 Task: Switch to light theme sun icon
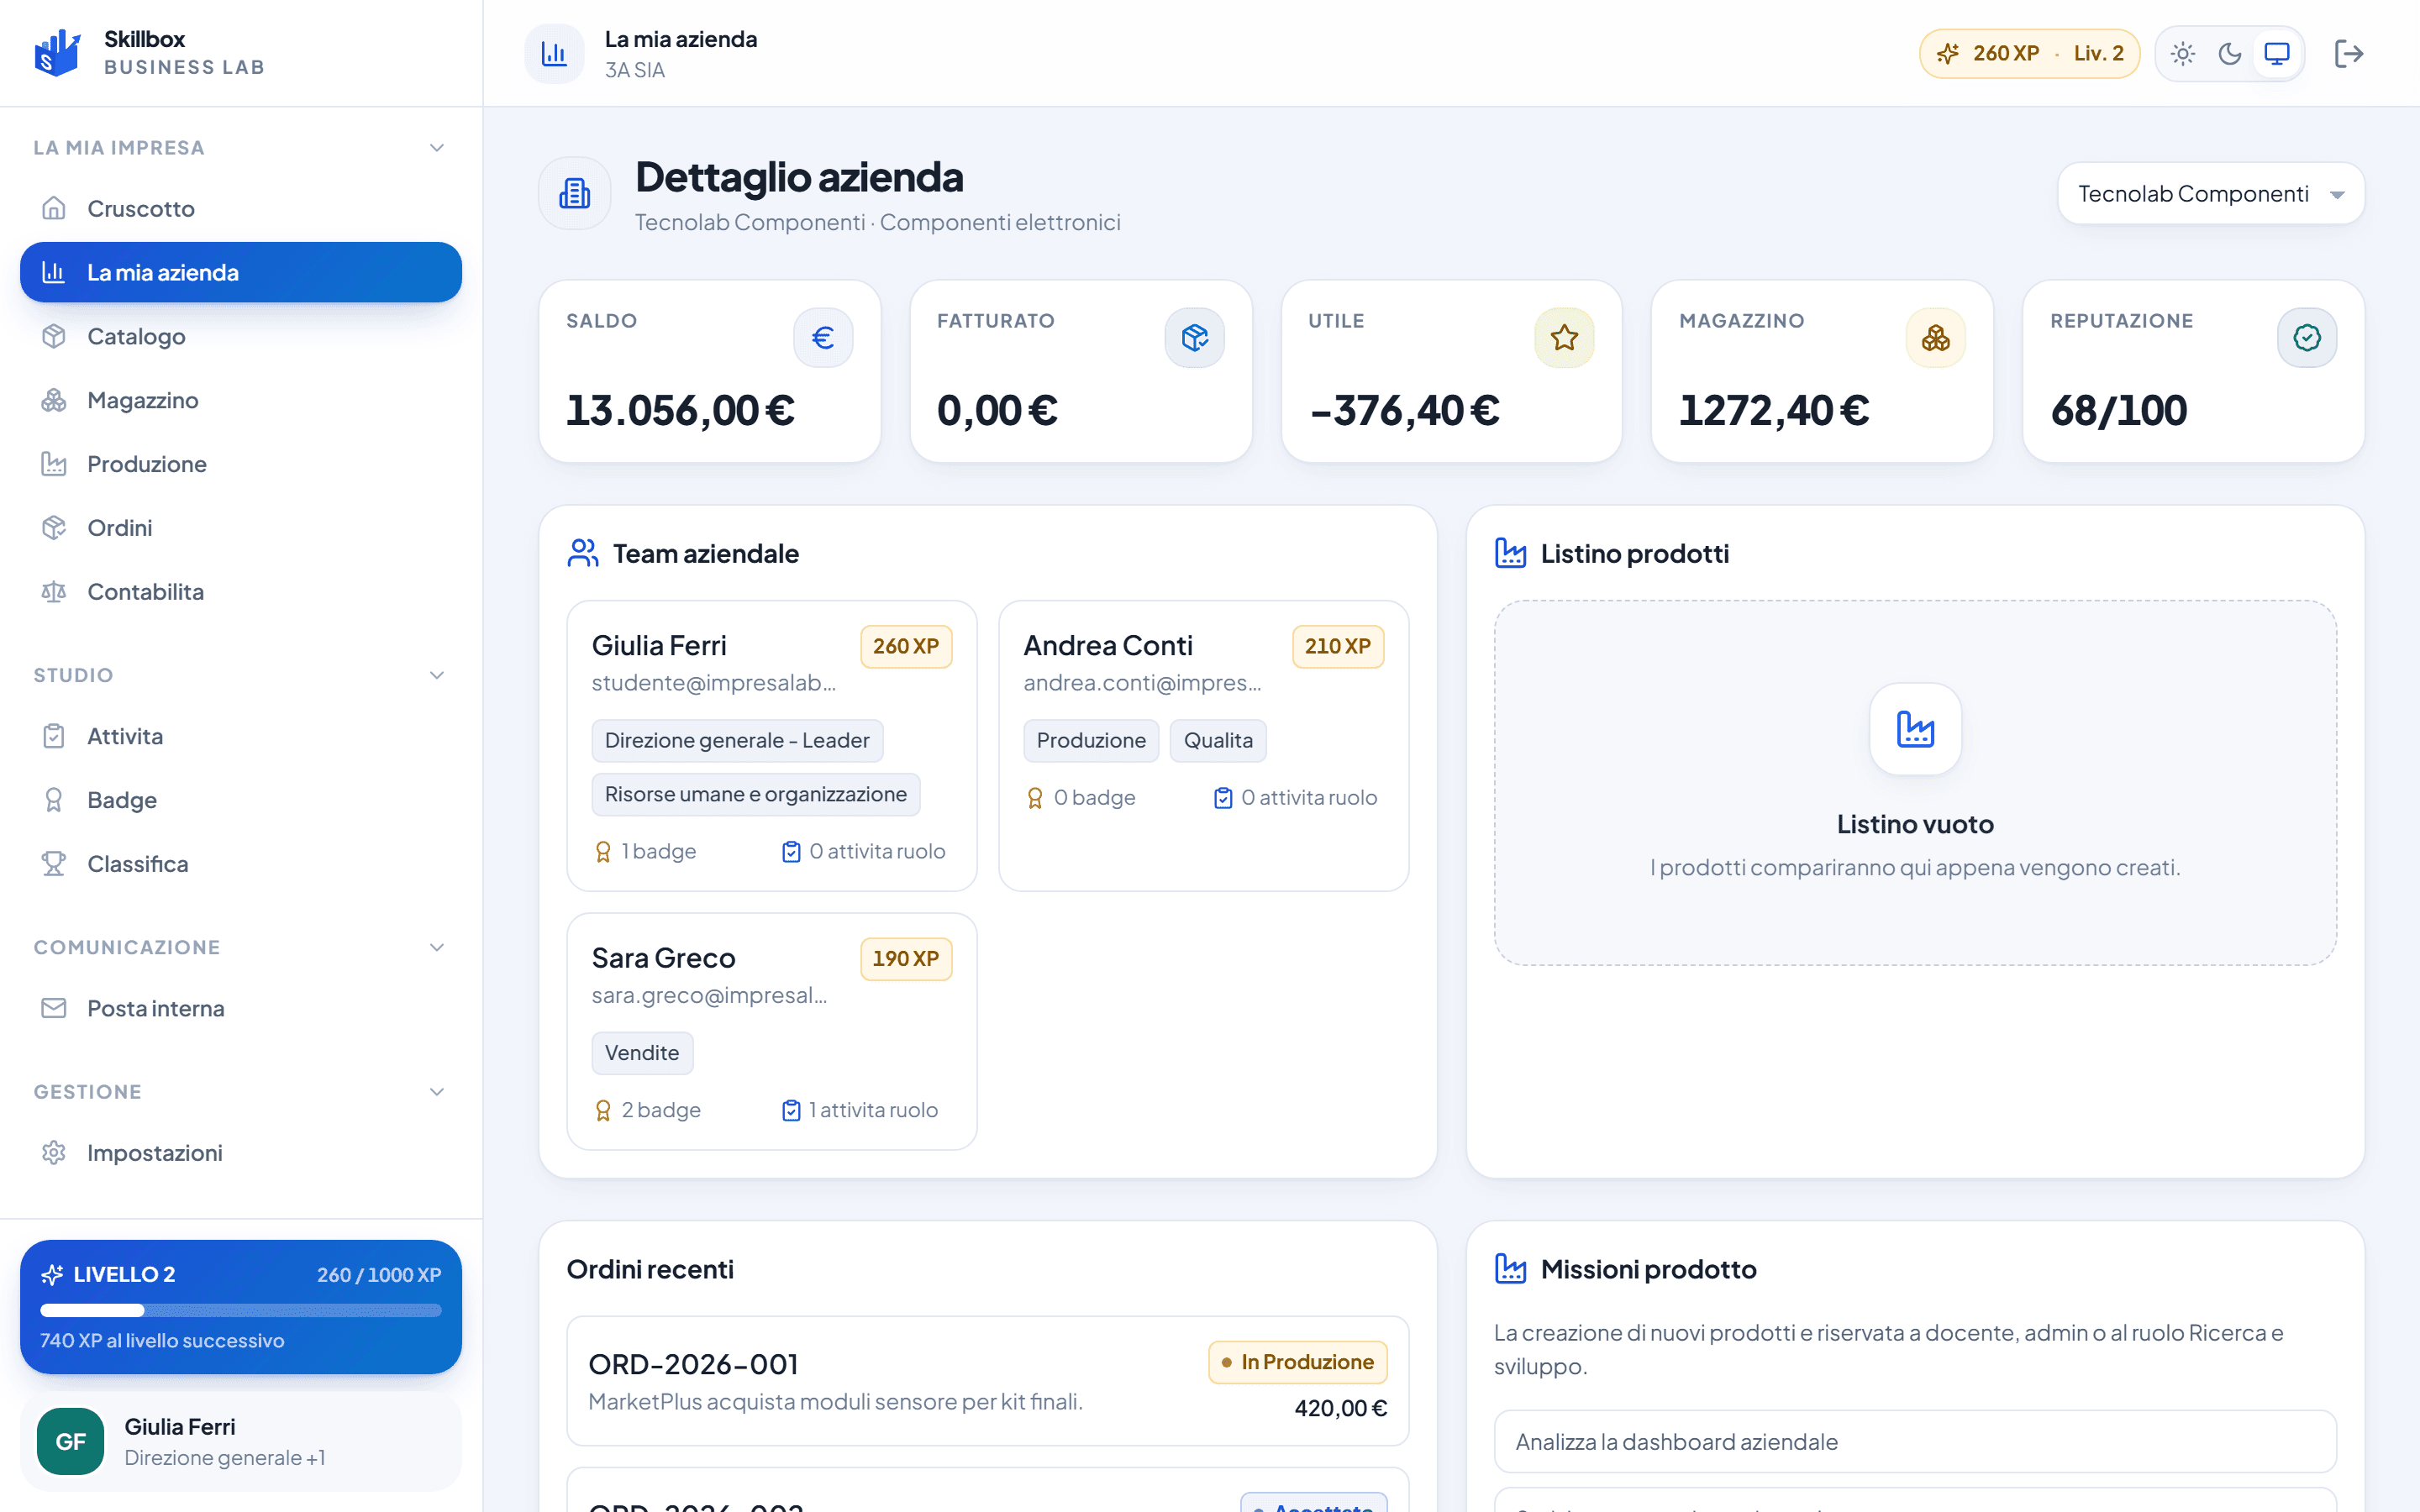tap(2183, 54)
